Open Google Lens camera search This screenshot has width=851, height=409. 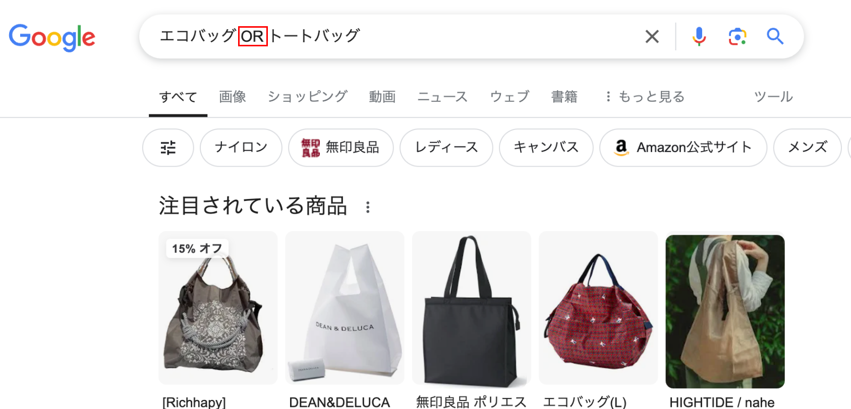click(737, 36)
